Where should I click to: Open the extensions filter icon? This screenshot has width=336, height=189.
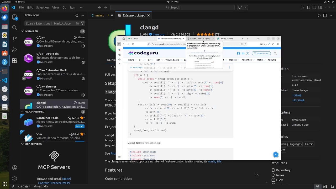(83, 23)
